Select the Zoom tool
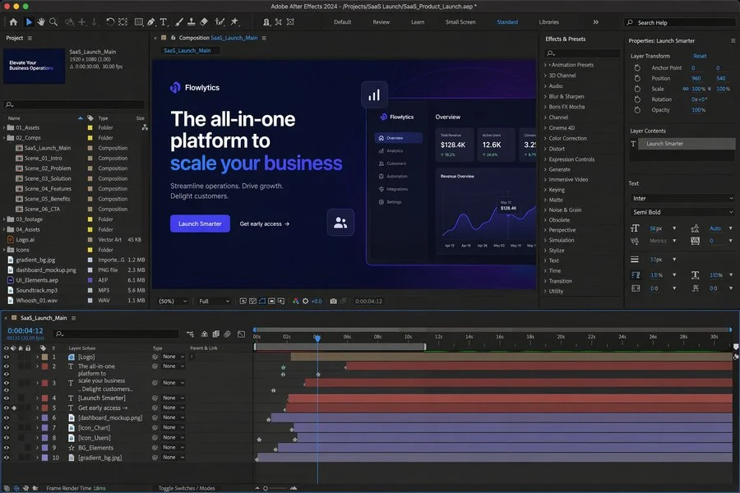The image size is (740, 493). point(53,22)
